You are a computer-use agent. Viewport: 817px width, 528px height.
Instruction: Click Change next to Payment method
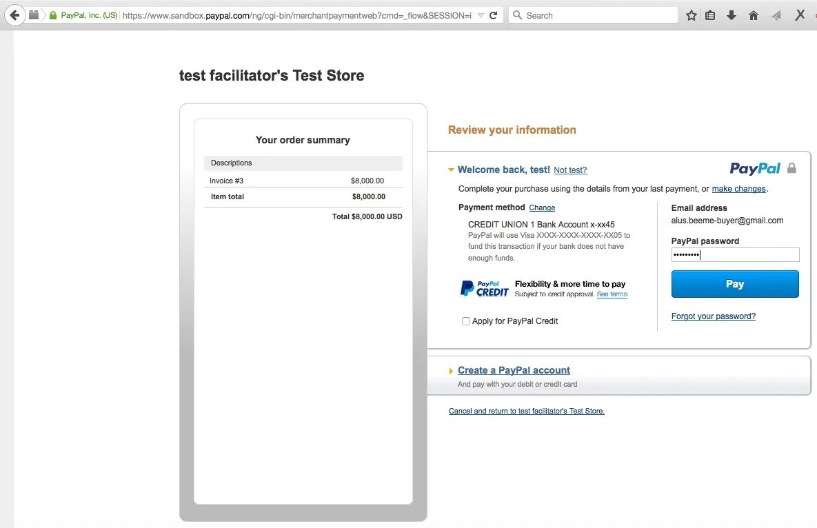542,207
